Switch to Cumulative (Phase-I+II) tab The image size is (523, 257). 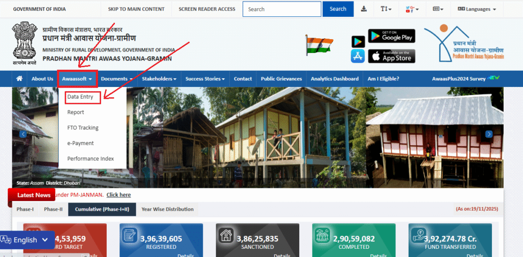pyautogui.click(x=102, y=210)
